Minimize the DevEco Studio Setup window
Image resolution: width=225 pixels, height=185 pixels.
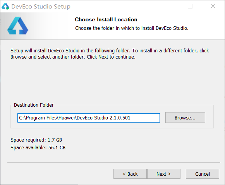(168, 6)
